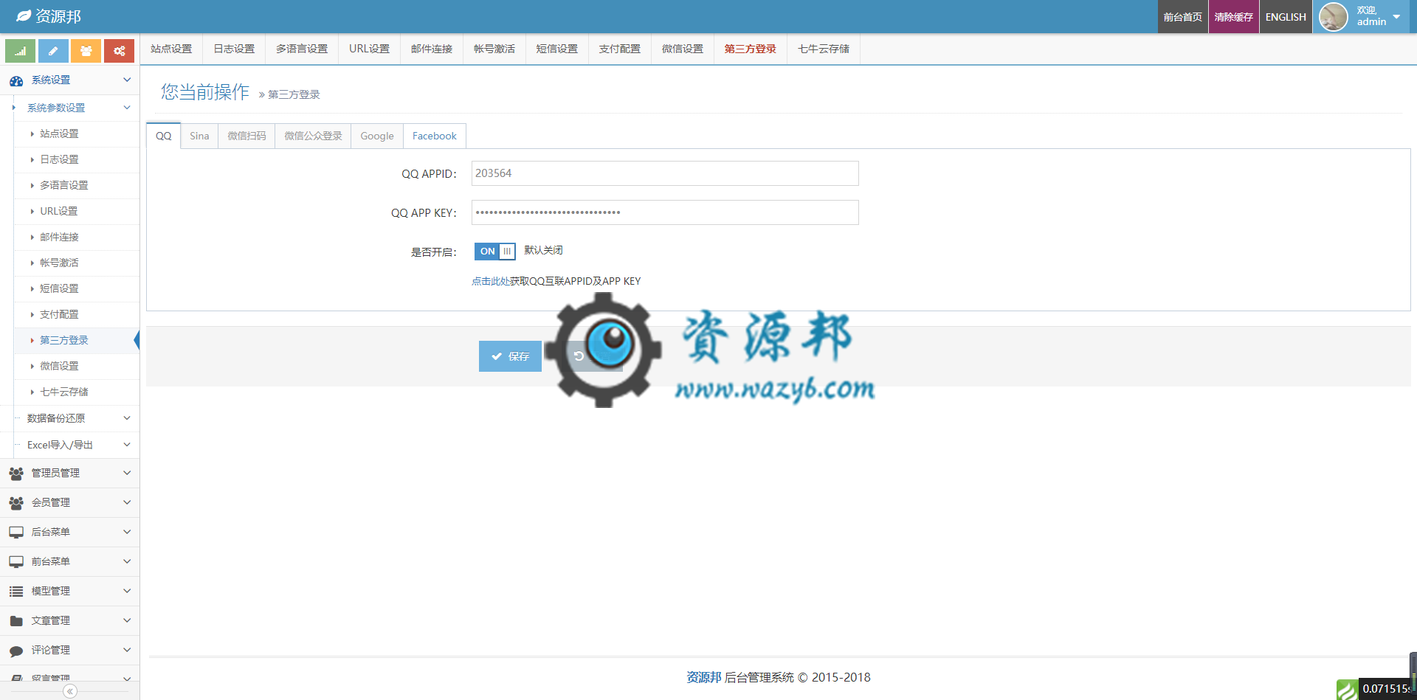Image resolution: width=1417 pixels, height=700 pixels.
Task: Click the admin avatar picture
Action: pos(1334,17)
